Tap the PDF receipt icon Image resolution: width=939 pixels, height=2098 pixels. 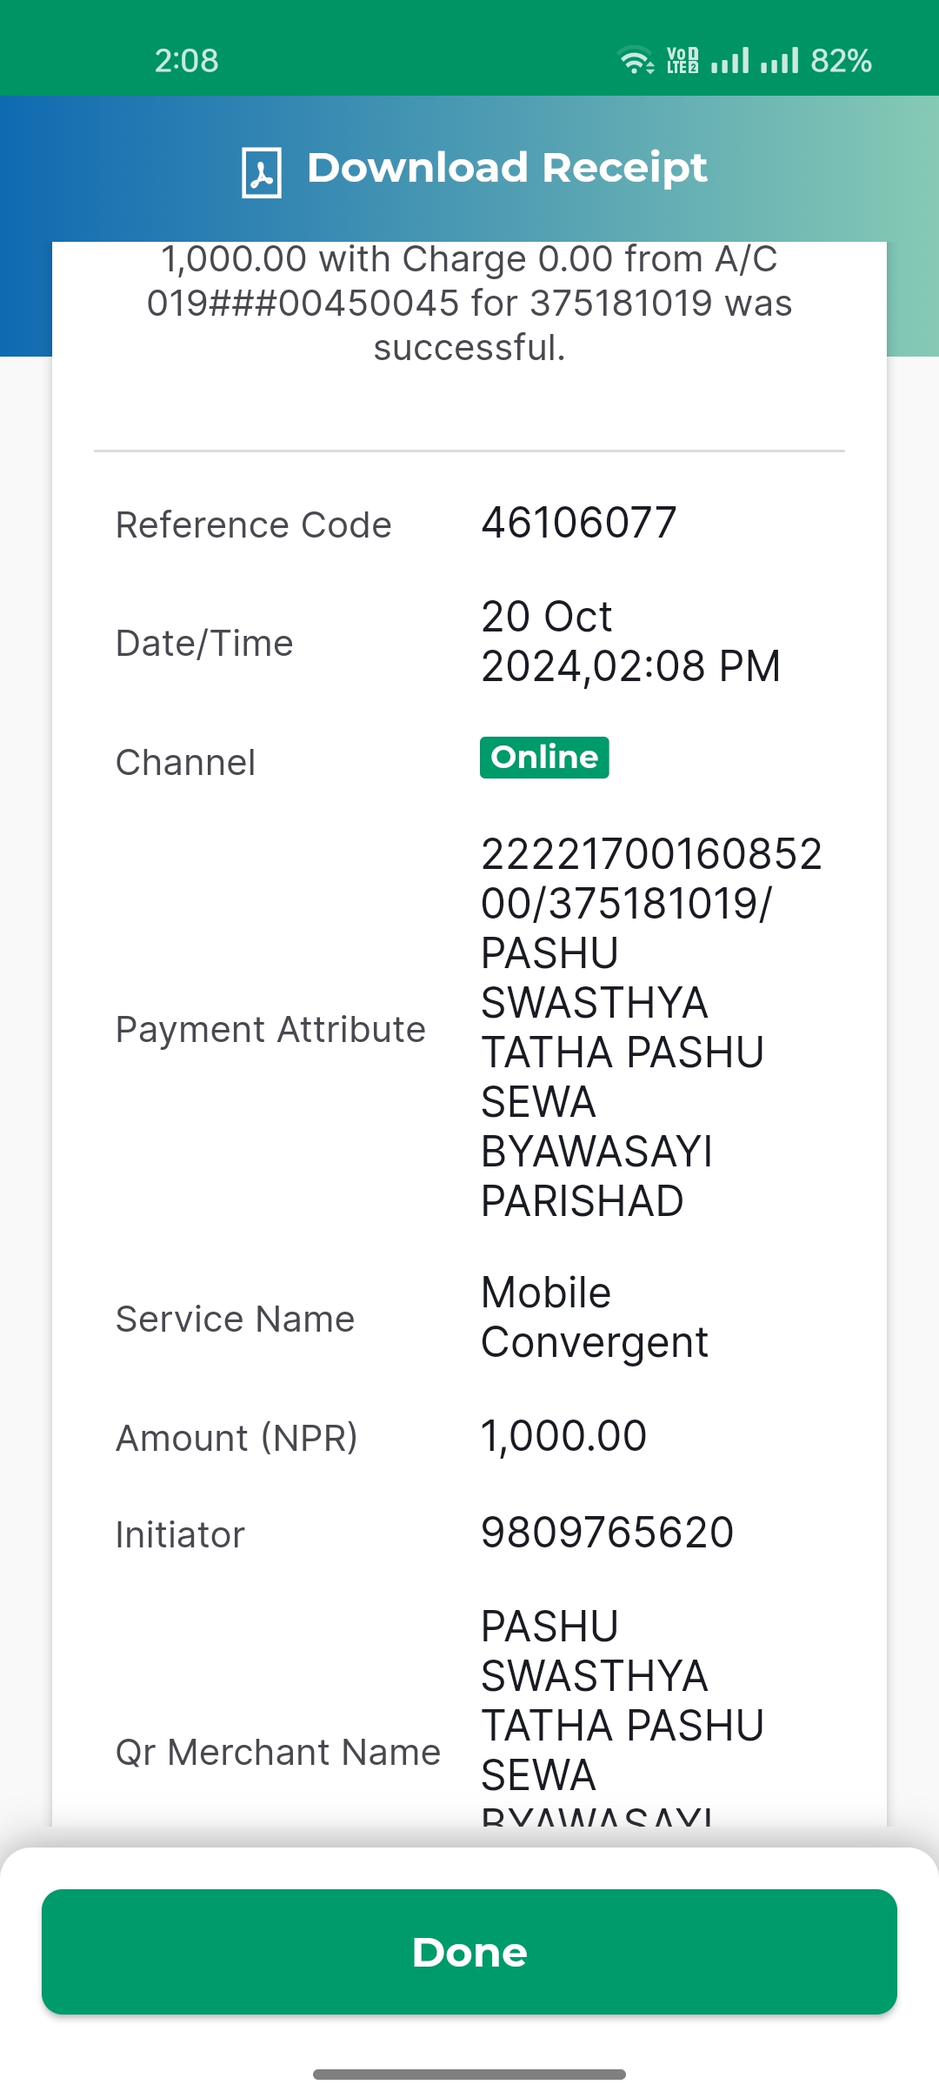pos(261,172)
